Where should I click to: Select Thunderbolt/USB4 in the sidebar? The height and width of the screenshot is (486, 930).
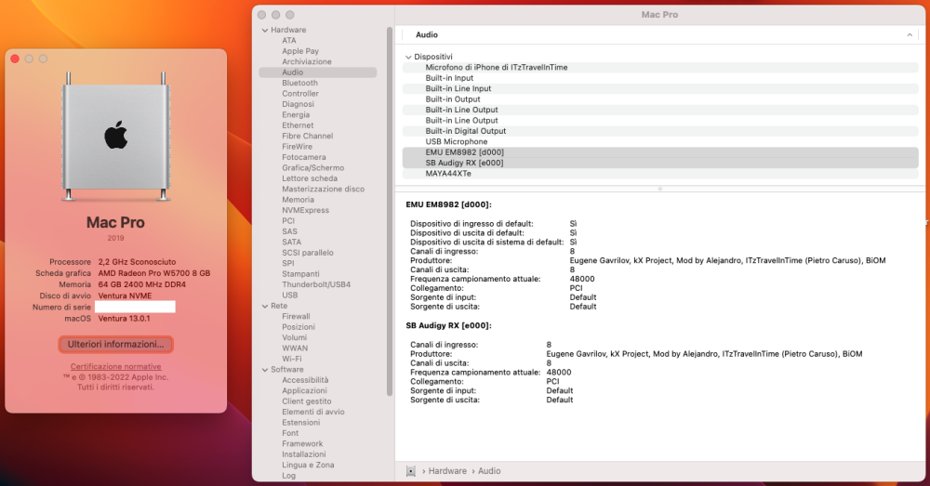316,285
